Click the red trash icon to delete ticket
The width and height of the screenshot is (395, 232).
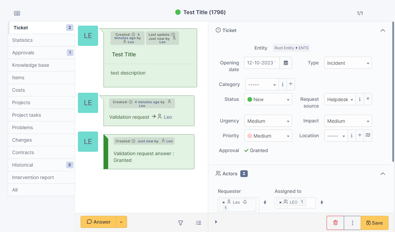(335, 223)
